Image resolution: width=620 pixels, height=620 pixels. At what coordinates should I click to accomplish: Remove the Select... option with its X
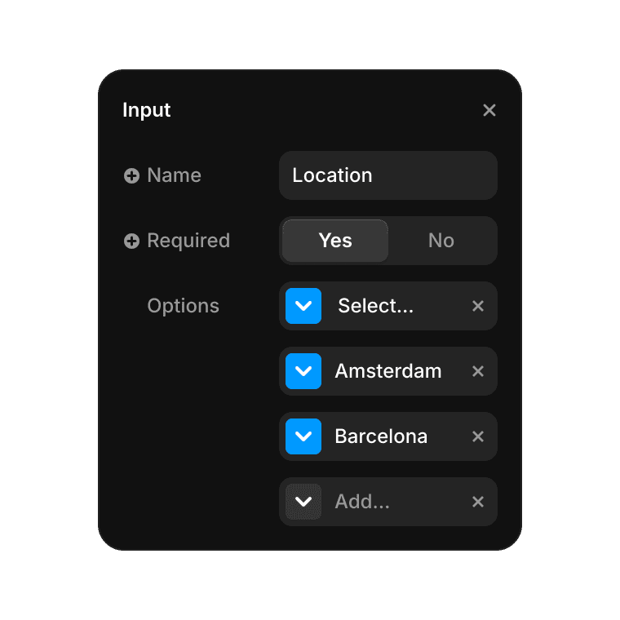(x=478, y=306)
